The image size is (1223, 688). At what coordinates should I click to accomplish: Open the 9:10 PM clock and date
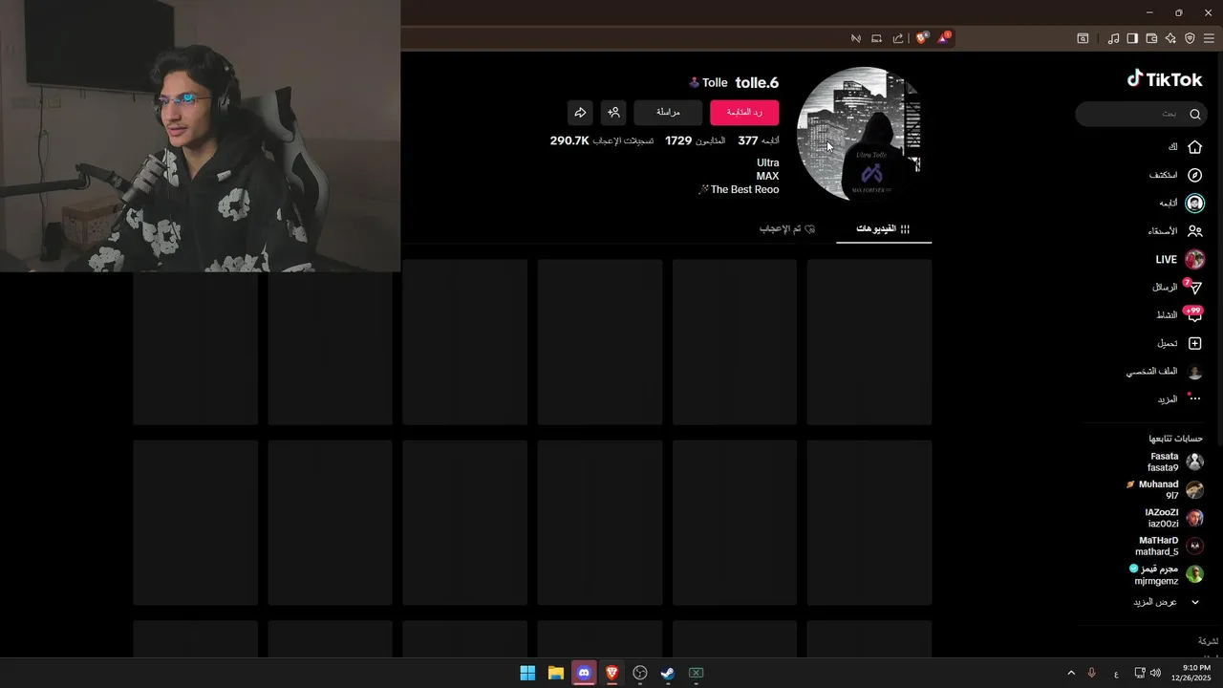[x=1191, y=673]
